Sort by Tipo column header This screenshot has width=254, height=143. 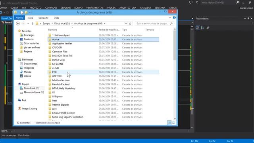click(x=124, y=30)
